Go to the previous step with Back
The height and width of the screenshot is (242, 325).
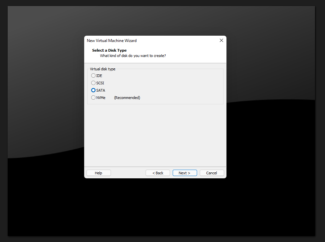point(158,173)
